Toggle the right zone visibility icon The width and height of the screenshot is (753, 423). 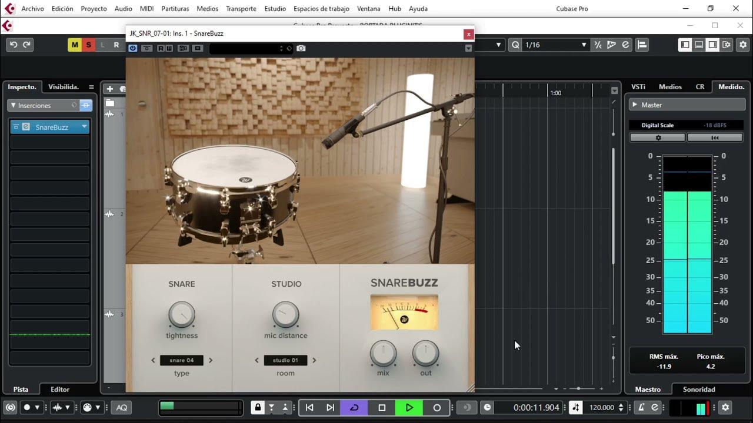[712, 45]
